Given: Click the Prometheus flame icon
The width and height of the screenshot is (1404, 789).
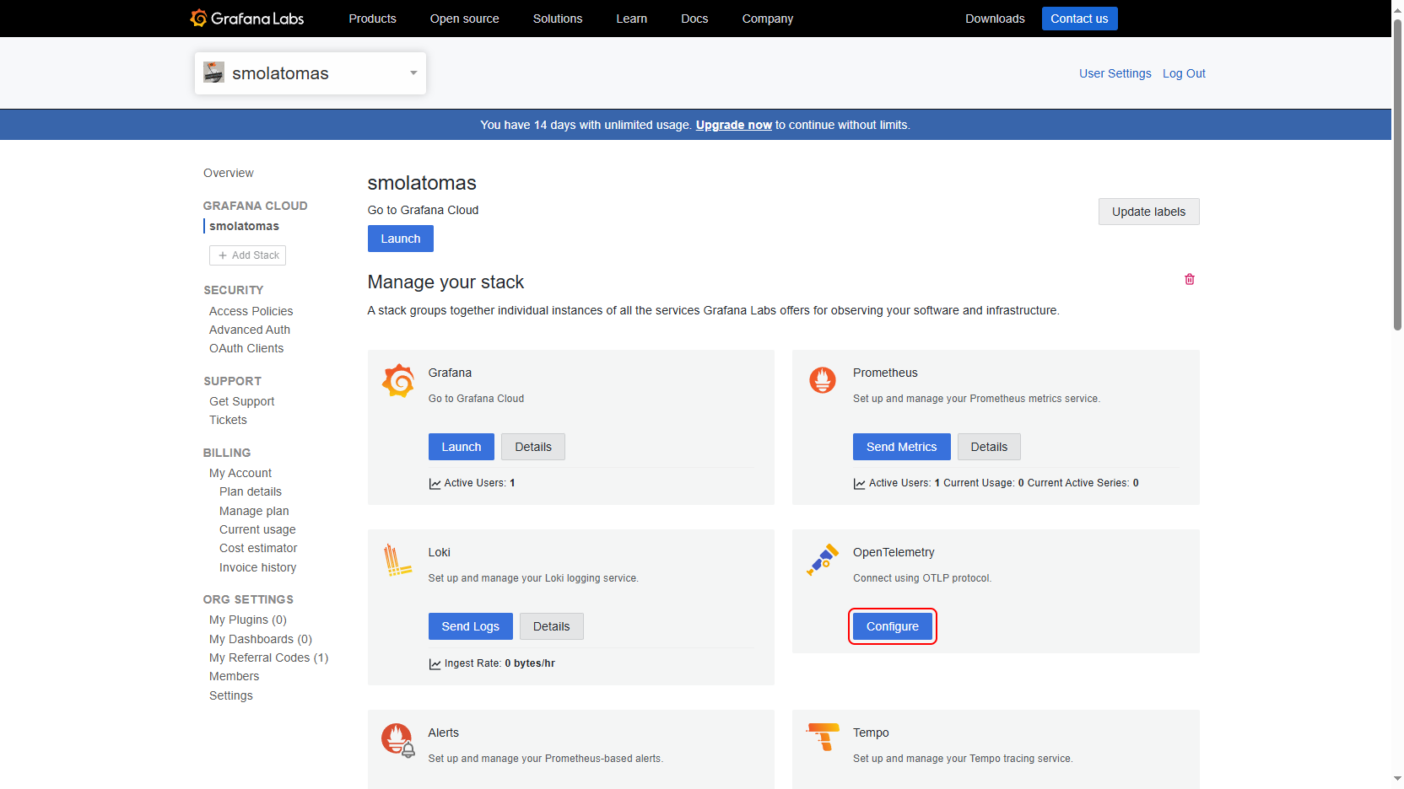Looking at the screenshot, I should (823, 380).
